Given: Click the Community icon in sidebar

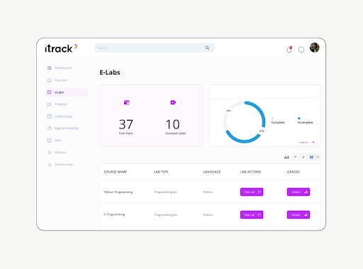Looking at the screenshot, I should click(x=50, y=165).
